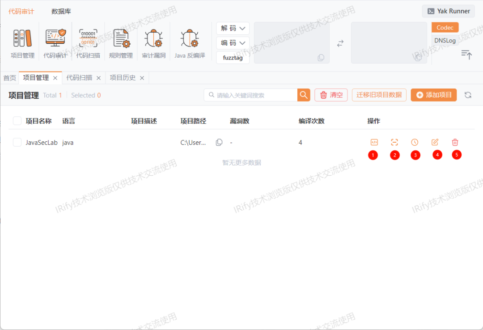The image size is (483, 330).
Task: Click the 漏洞数 column header
Action: [239, 121]
